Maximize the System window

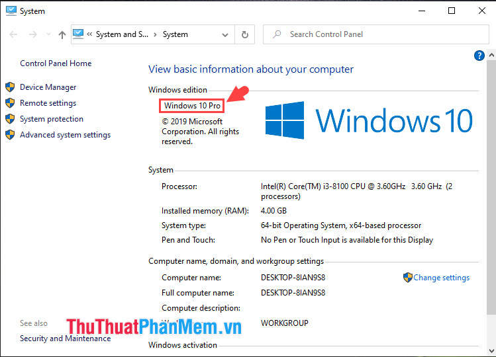[x=452, y=11]
